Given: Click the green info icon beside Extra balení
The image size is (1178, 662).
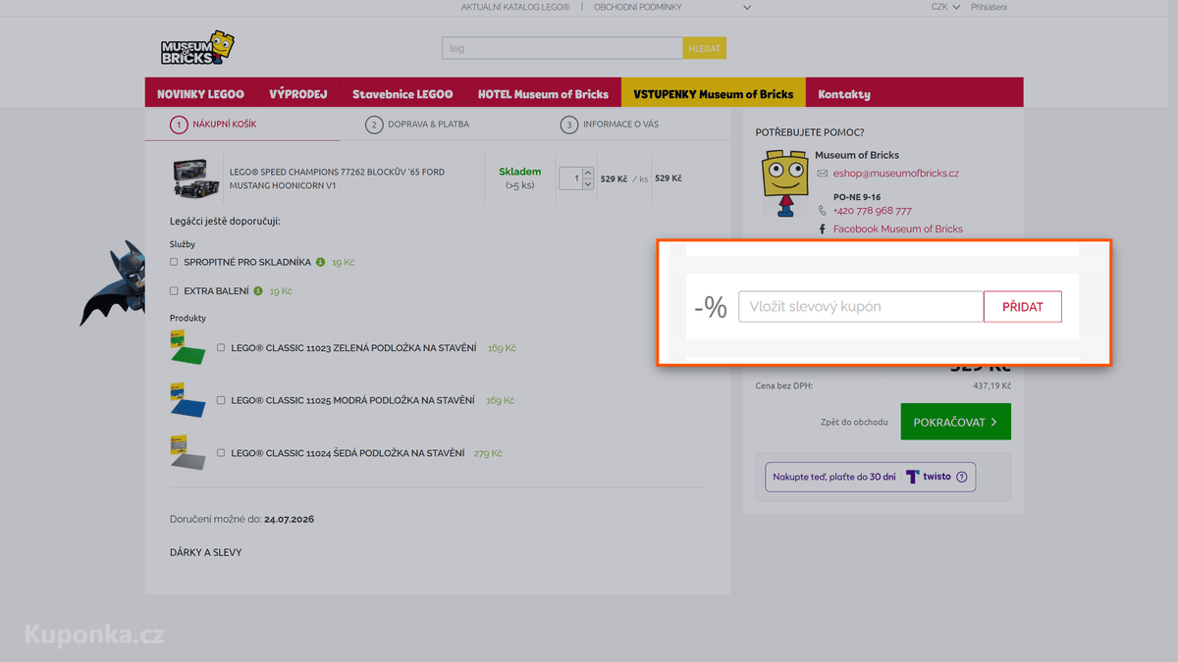Looking at the screenshot, I should [258, 290].
